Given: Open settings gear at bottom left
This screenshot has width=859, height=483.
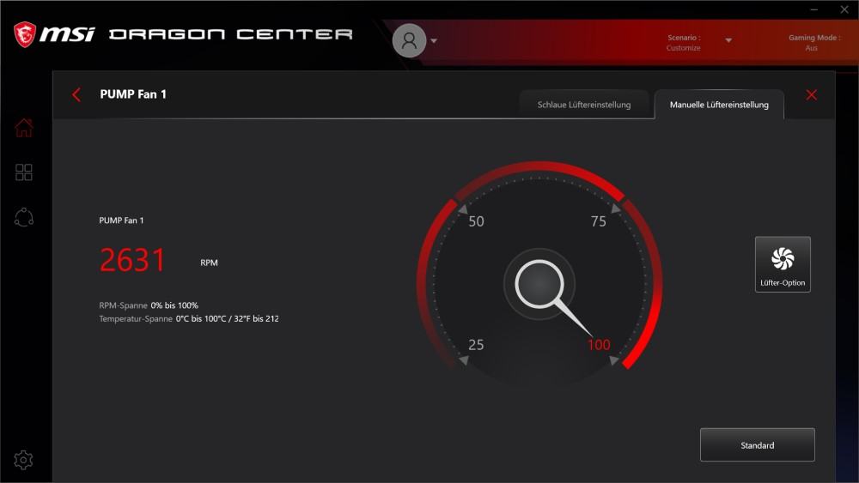Looking at the screenshot, I should pos(23,460).
